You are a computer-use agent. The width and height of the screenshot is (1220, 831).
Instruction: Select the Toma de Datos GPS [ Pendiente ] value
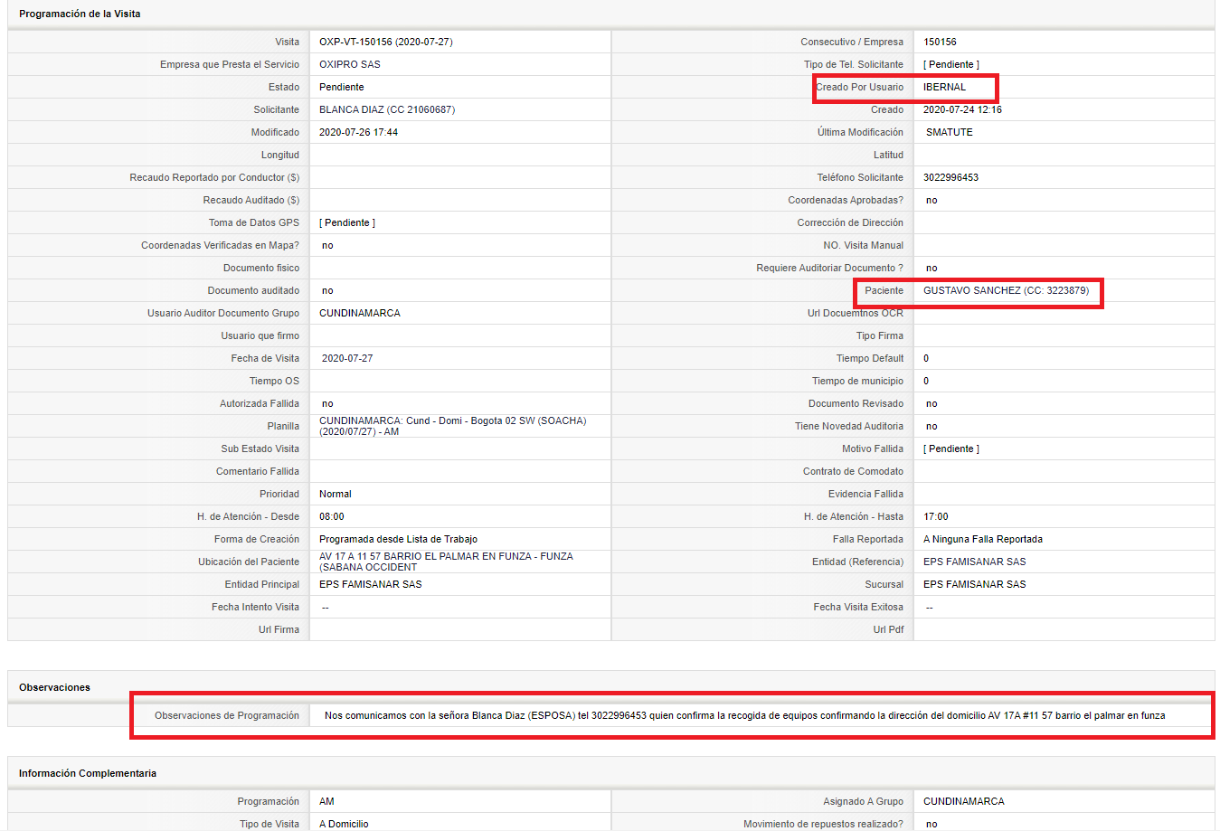pos(347,222)
